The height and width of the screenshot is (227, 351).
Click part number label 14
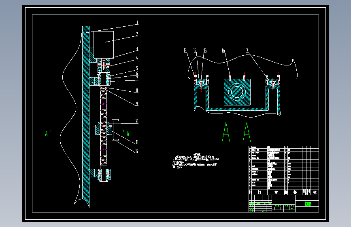click(195, 50)
